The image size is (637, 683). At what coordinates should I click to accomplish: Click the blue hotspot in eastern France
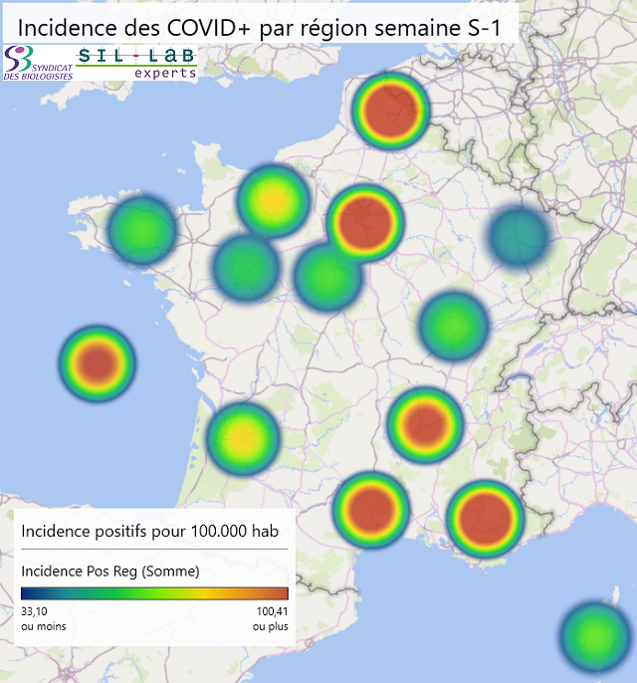click(x=519, y=238)
